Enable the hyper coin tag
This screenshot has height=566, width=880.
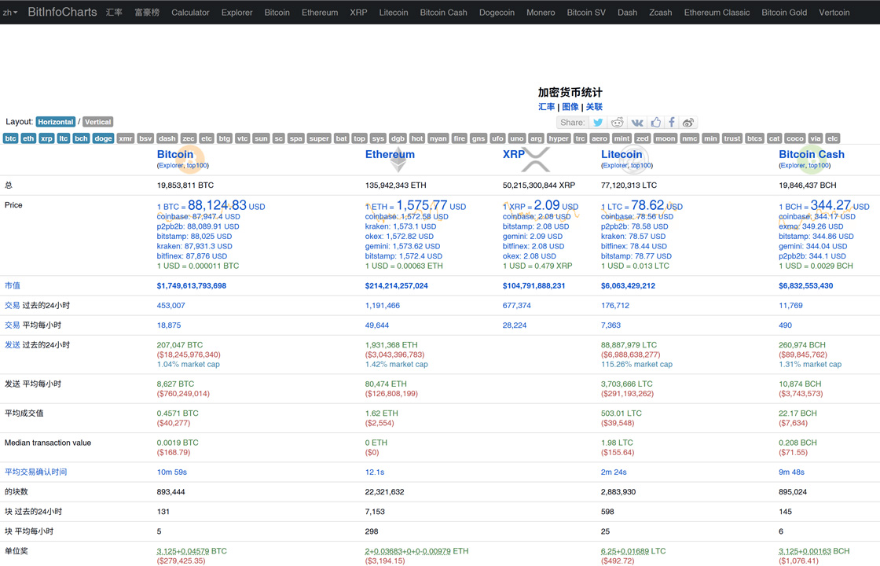coord(559,138)
